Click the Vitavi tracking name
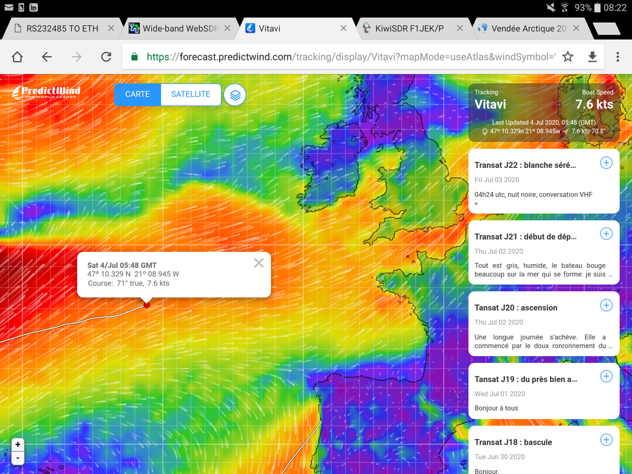Image resolution: width=632 pixels, height=474 pixels. [490, 104]
